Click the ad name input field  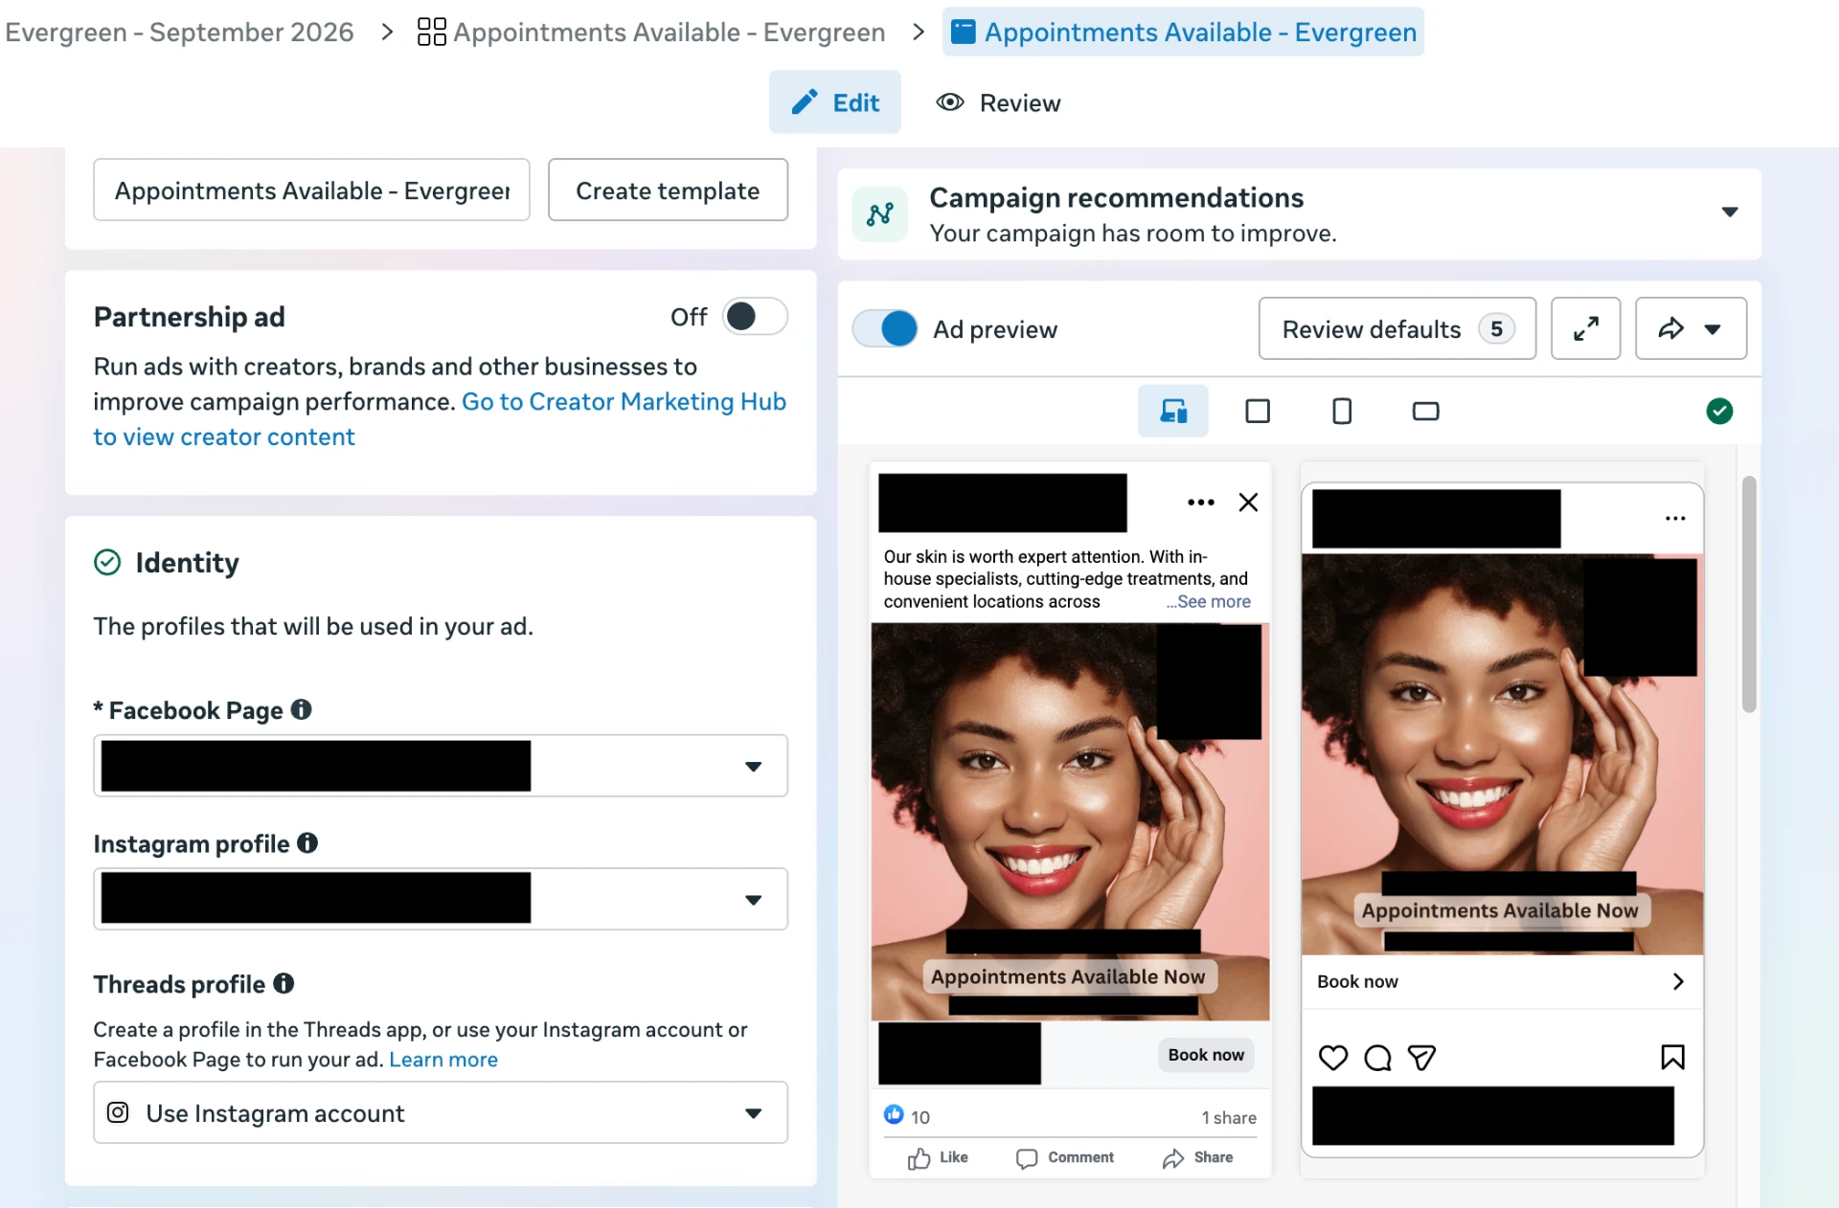point(311,190)
